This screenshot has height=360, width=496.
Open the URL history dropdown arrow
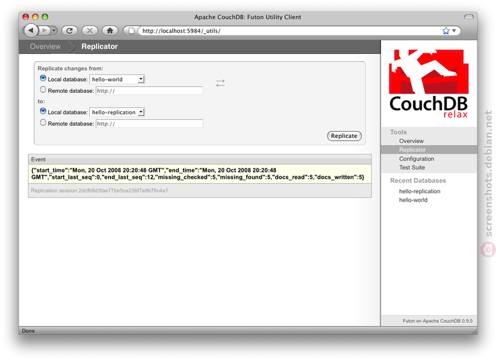(x=454, y=30)
